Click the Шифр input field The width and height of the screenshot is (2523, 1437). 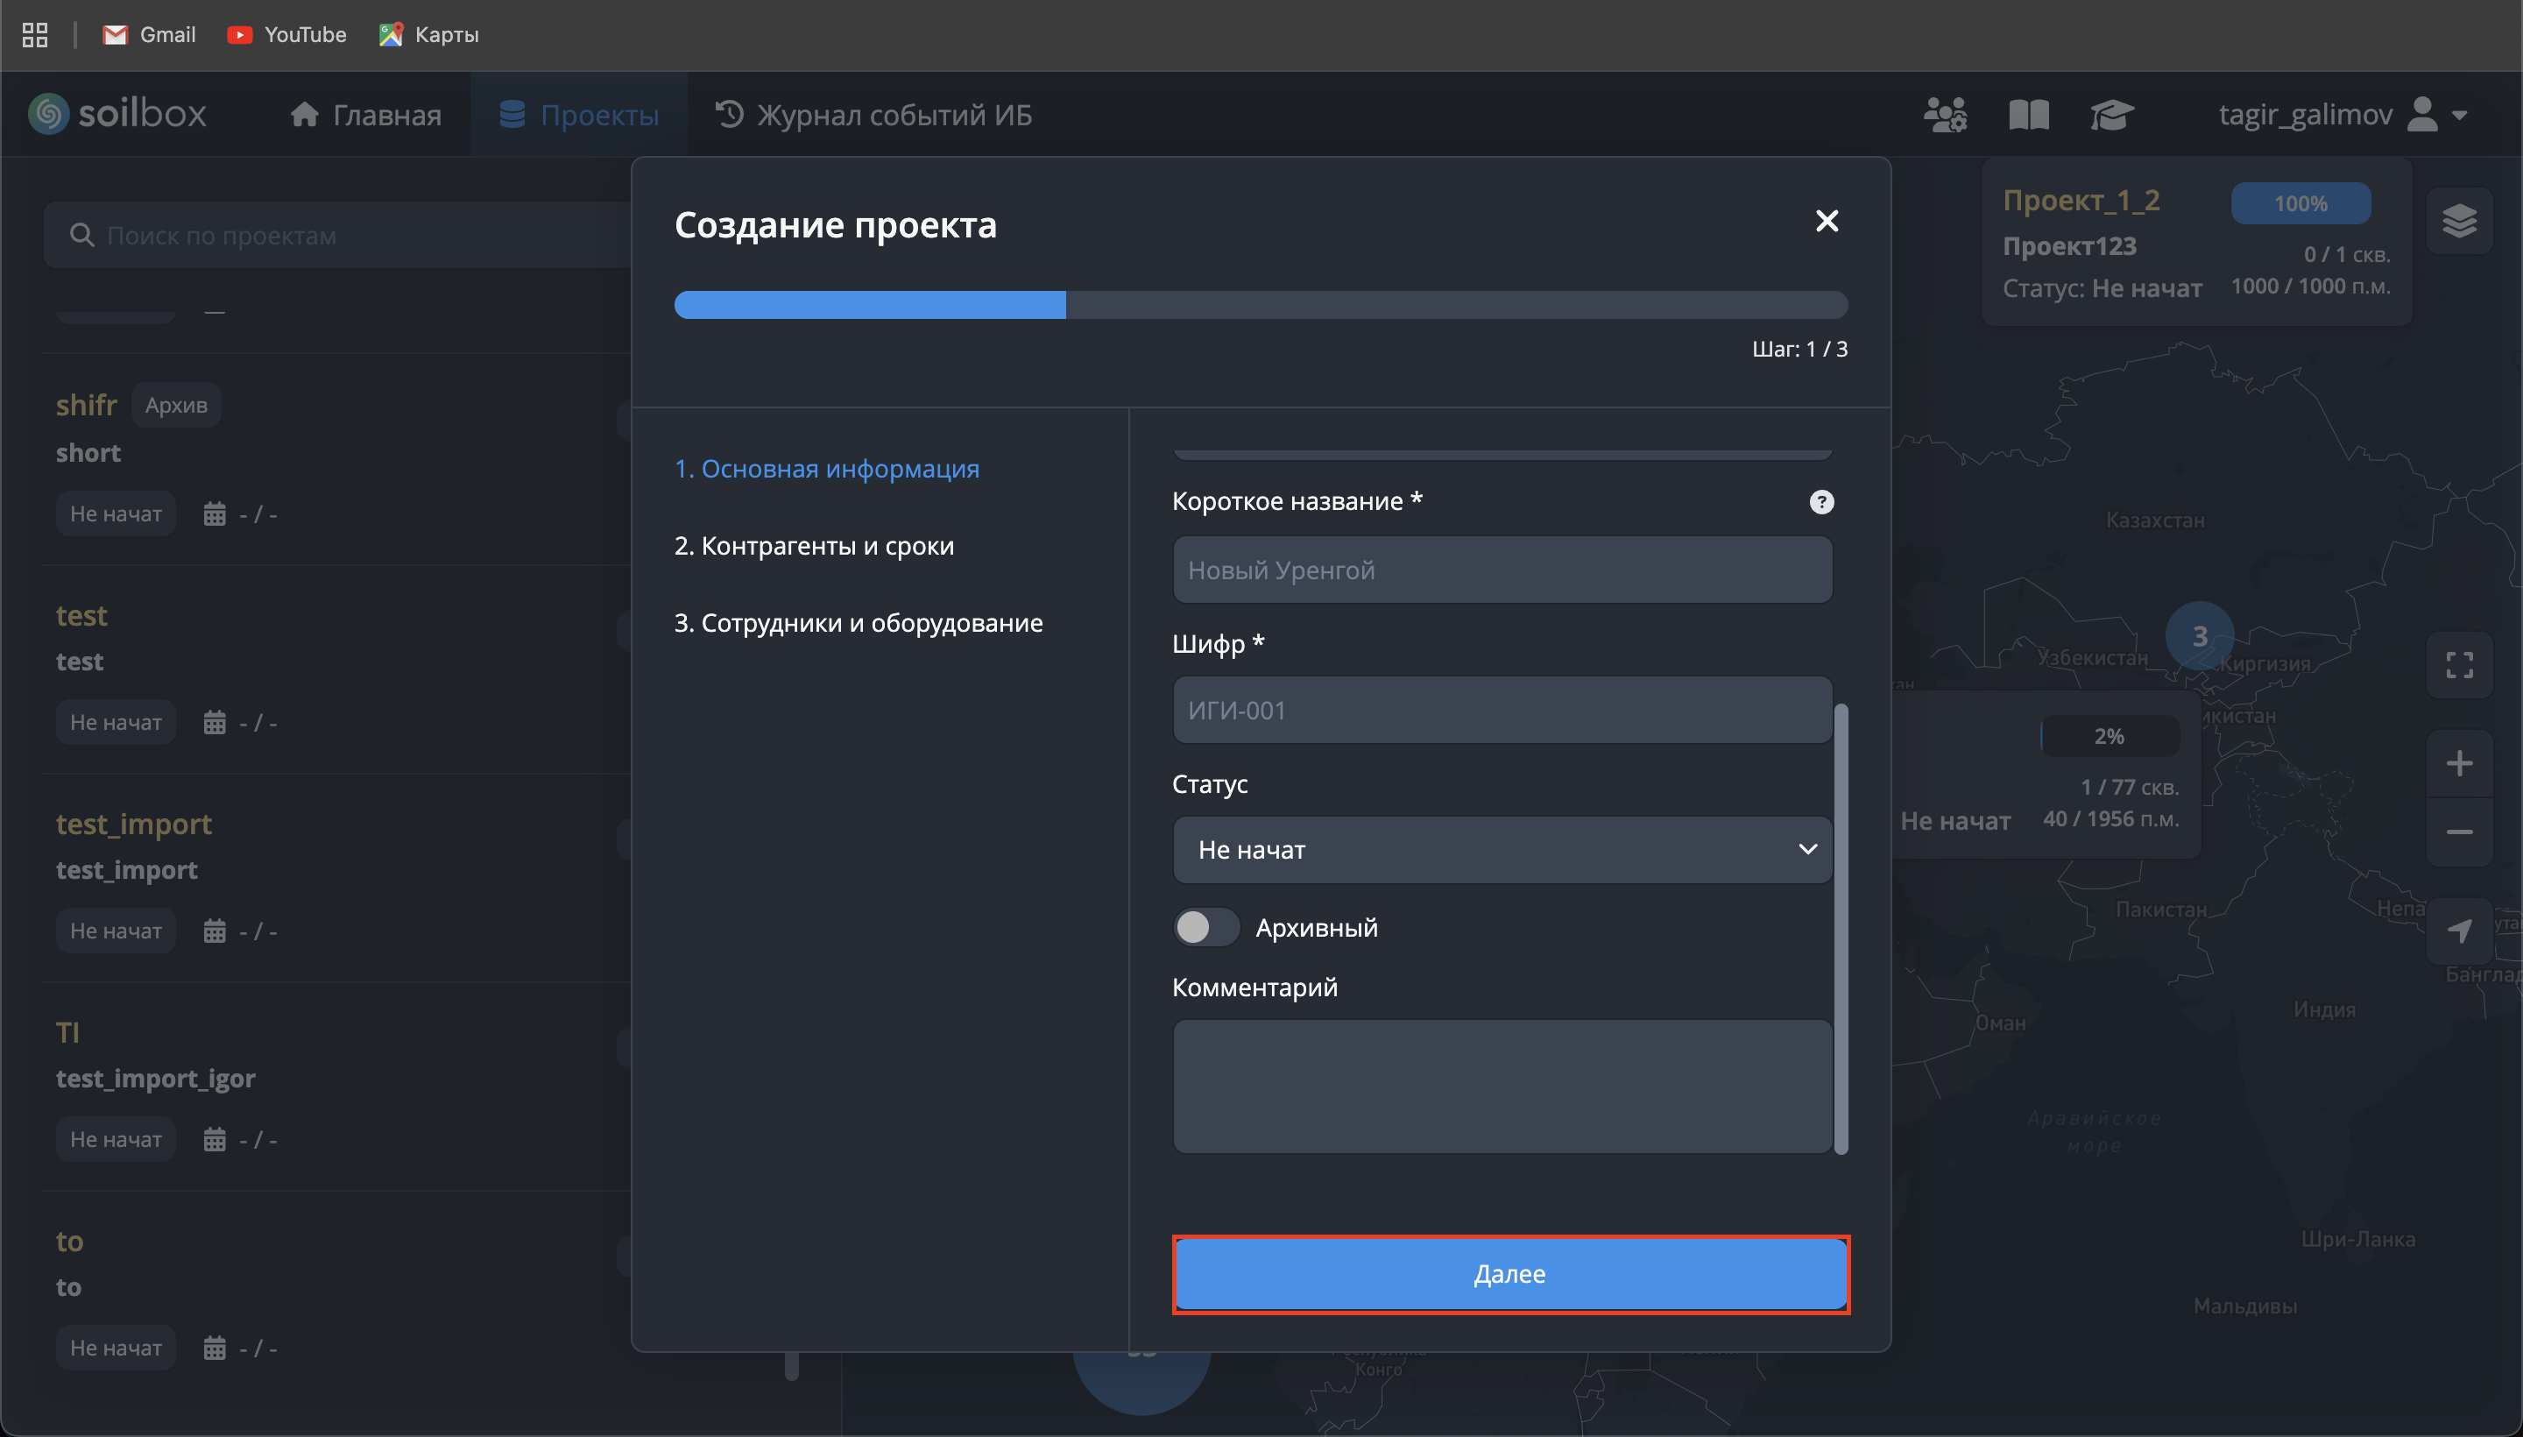click(1502, 710)
